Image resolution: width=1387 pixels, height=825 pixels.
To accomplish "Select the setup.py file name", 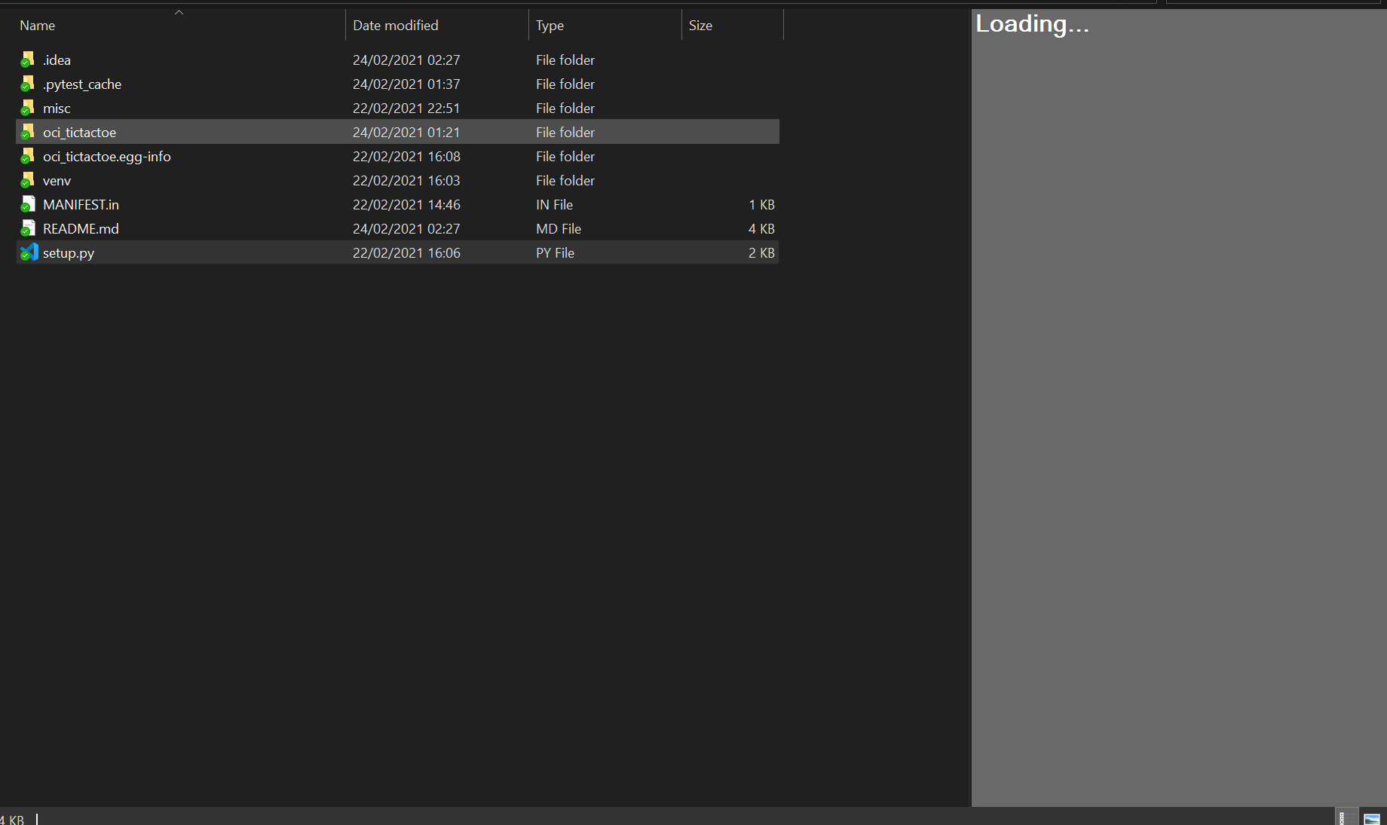I will pos(69,252).
